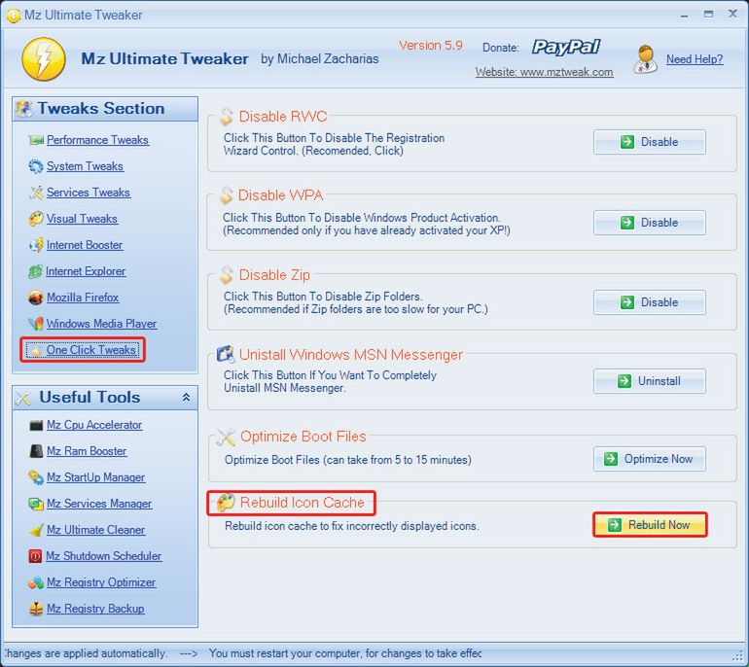Viewport: 749px width, 667px height.
Task: Click the Optimize Boot Files tools icon
Action: pos(226,437)
